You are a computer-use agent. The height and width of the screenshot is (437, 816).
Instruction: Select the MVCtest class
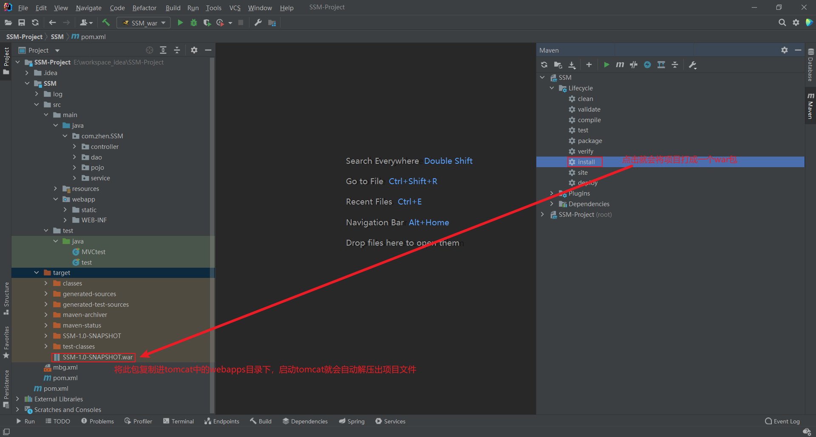[93, 252]
